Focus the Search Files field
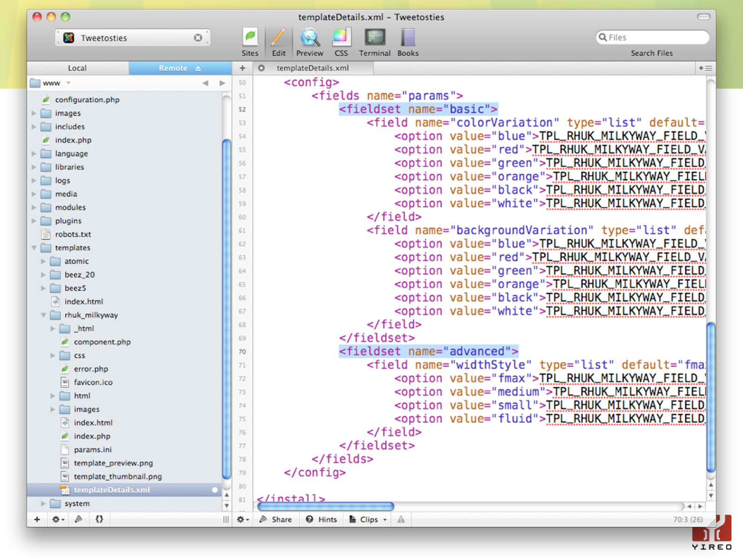 (x=652, y=38)
